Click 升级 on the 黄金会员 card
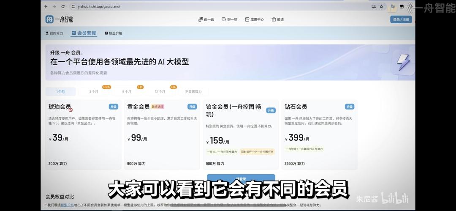The height and width of the screenshot is (211, 456). [x=192, y=107]
